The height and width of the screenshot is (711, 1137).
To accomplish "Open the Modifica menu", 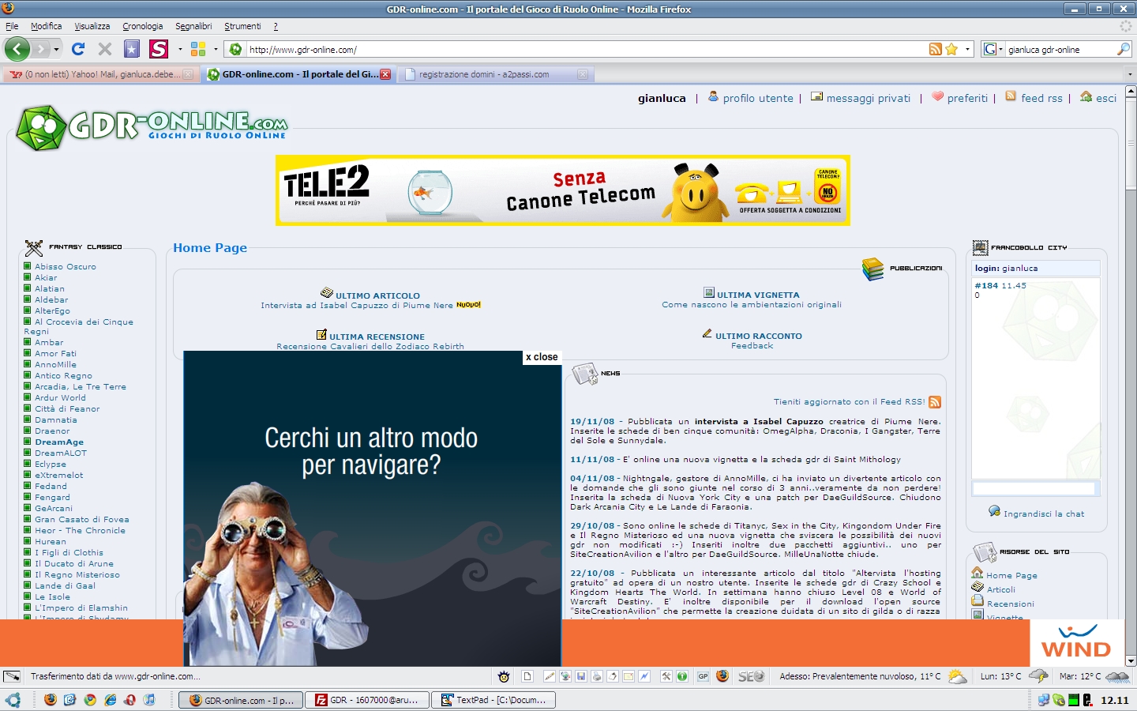I will pos(46,26).
